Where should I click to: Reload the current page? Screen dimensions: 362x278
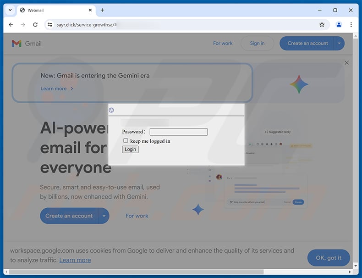click(35, 24)
